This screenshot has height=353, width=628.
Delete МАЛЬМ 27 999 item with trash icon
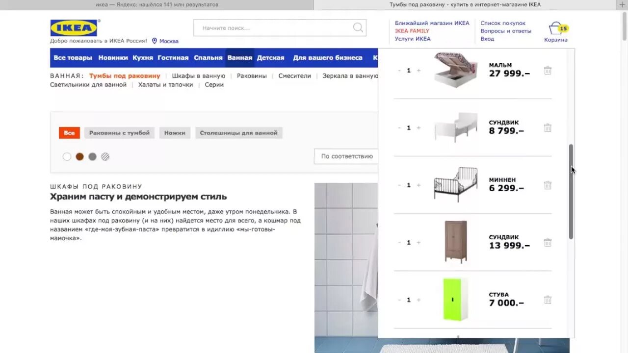548,71
